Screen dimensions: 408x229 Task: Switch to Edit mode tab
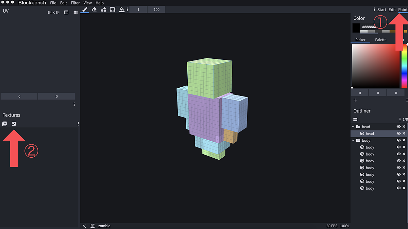coord(392,10)
